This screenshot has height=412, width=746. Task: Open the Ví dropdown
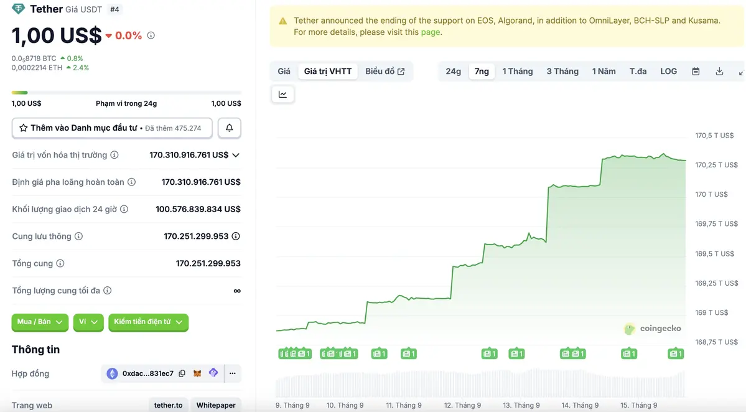tap(88, 322)
